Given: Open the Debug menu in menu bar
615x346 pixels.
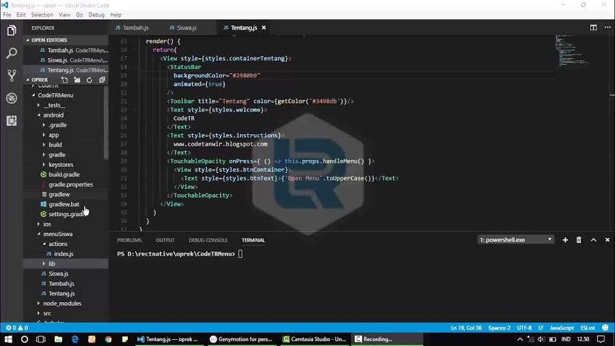Looking at the screenshot, I should 96,14.
